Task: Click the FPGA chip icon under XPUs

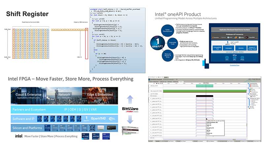Action: 242,58
